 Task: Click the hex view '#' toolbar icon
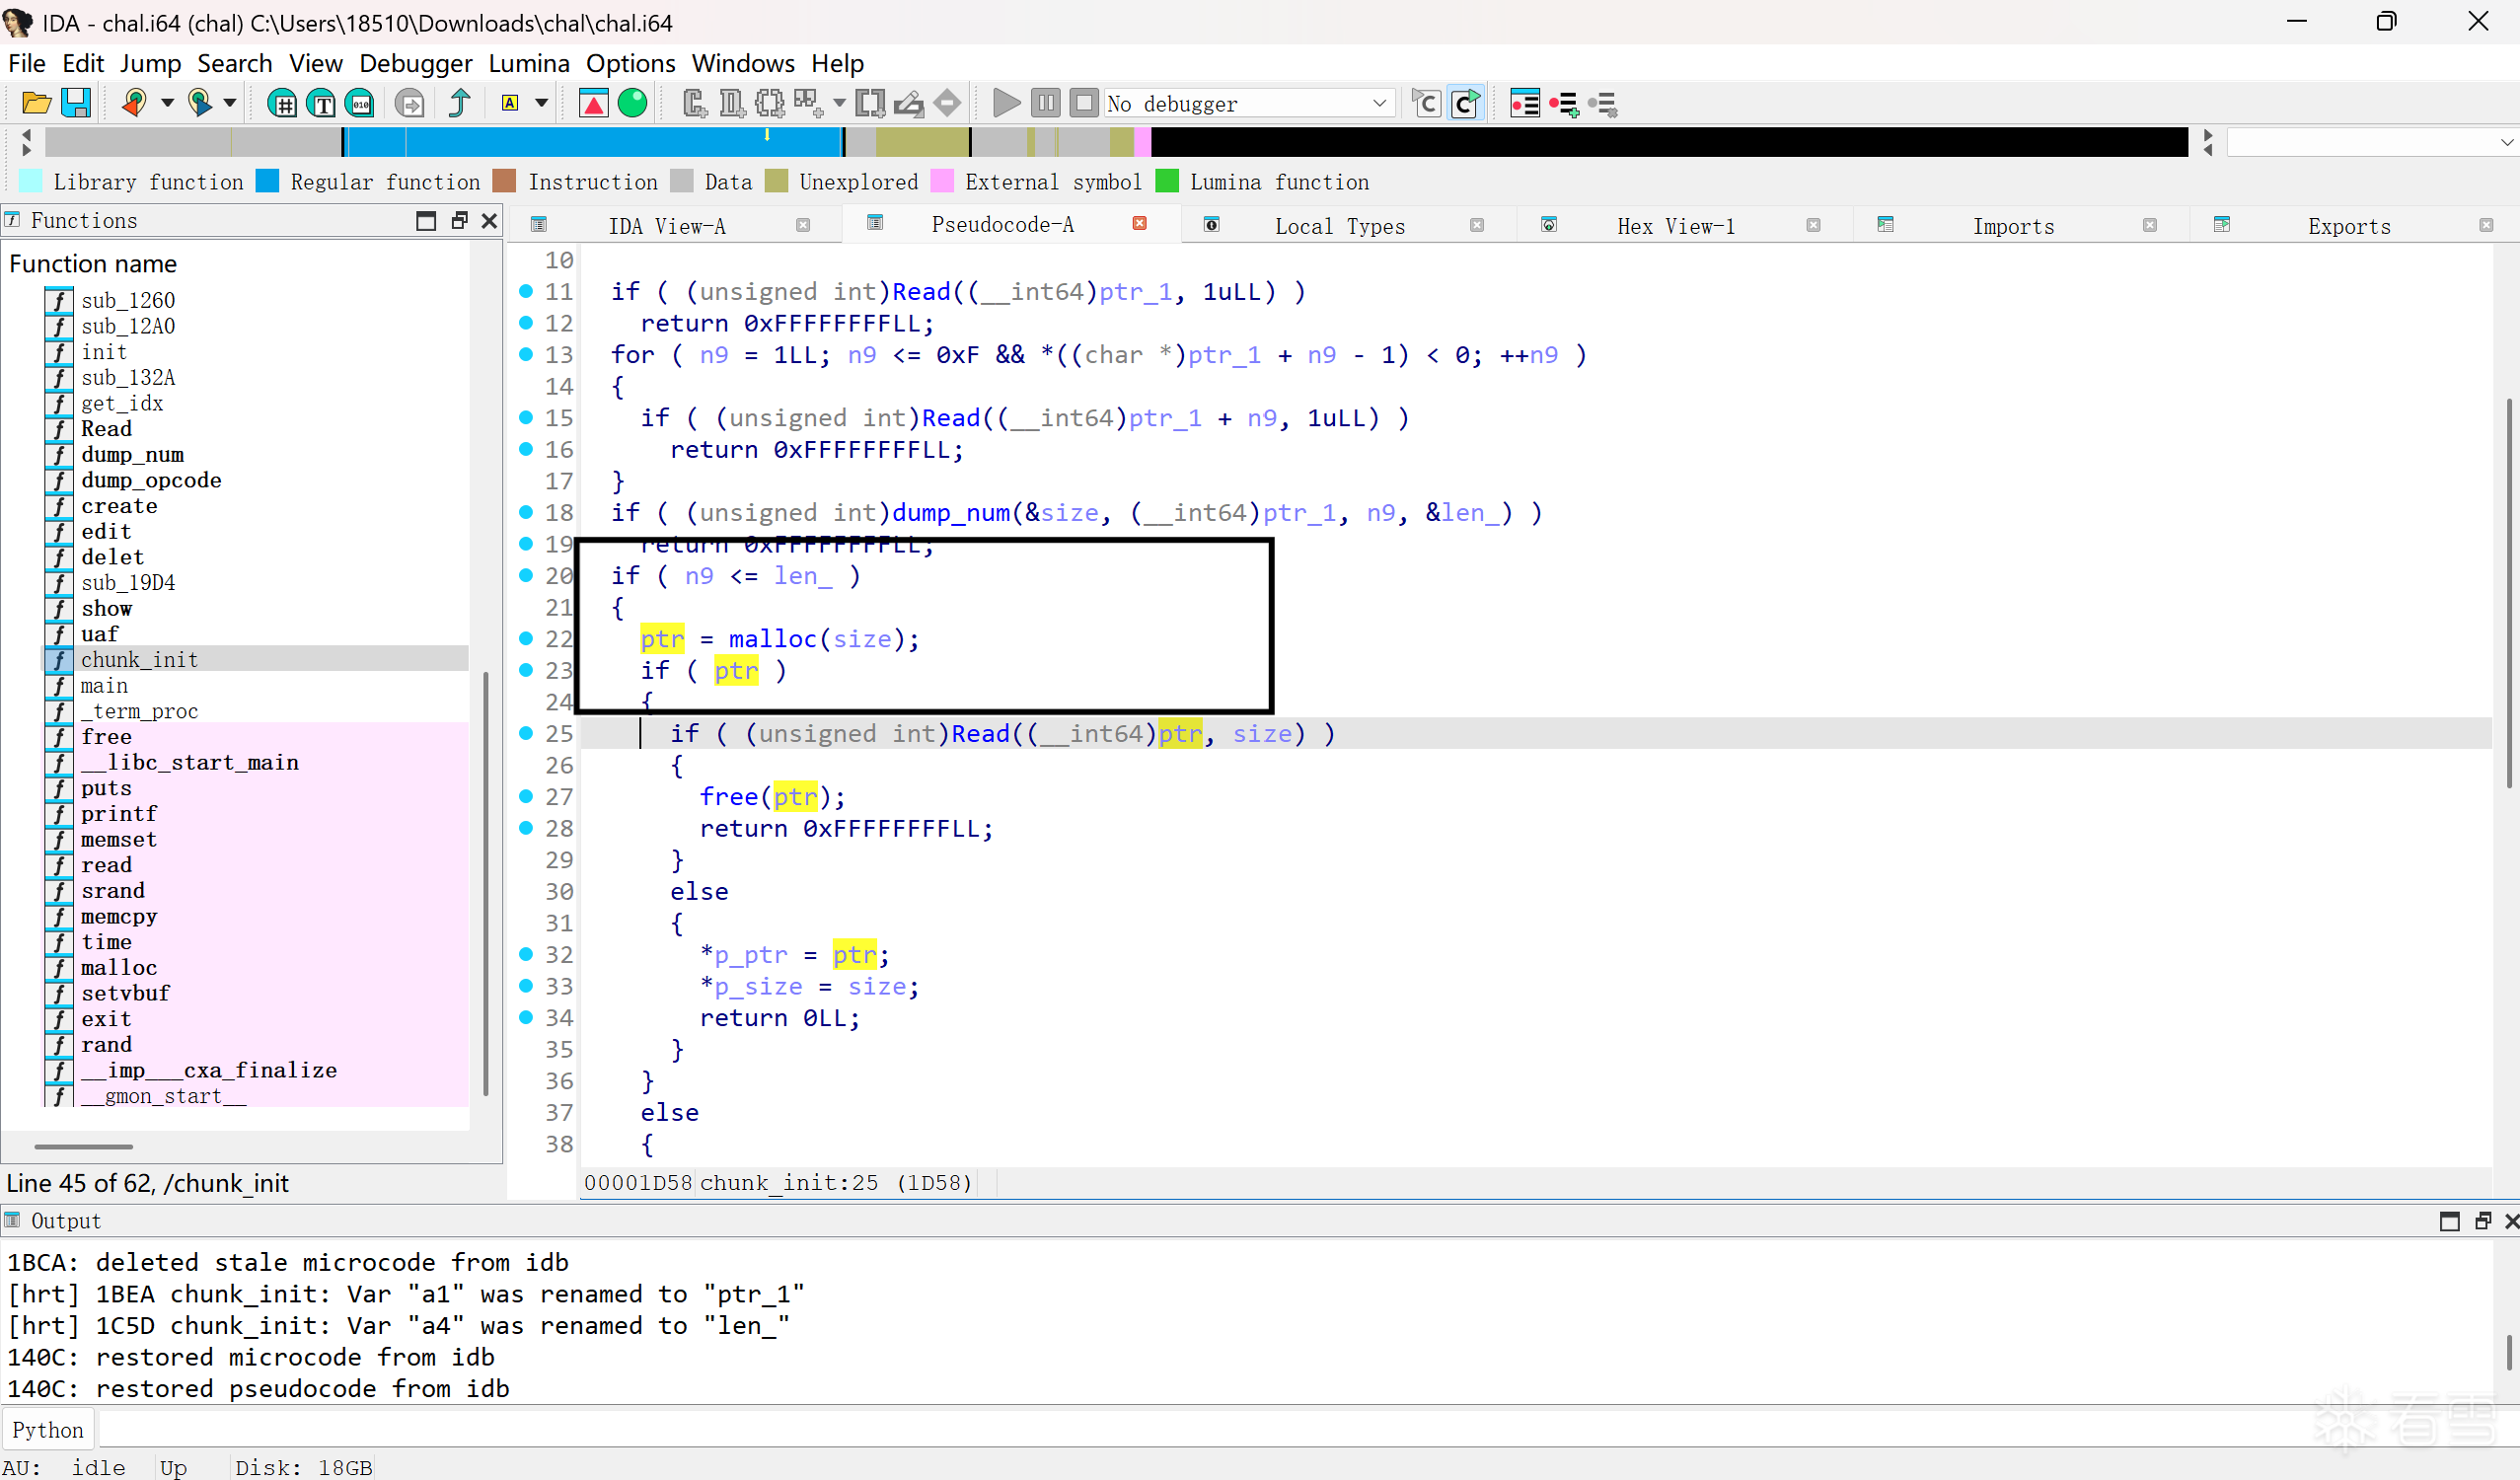(x=283, y=103)
